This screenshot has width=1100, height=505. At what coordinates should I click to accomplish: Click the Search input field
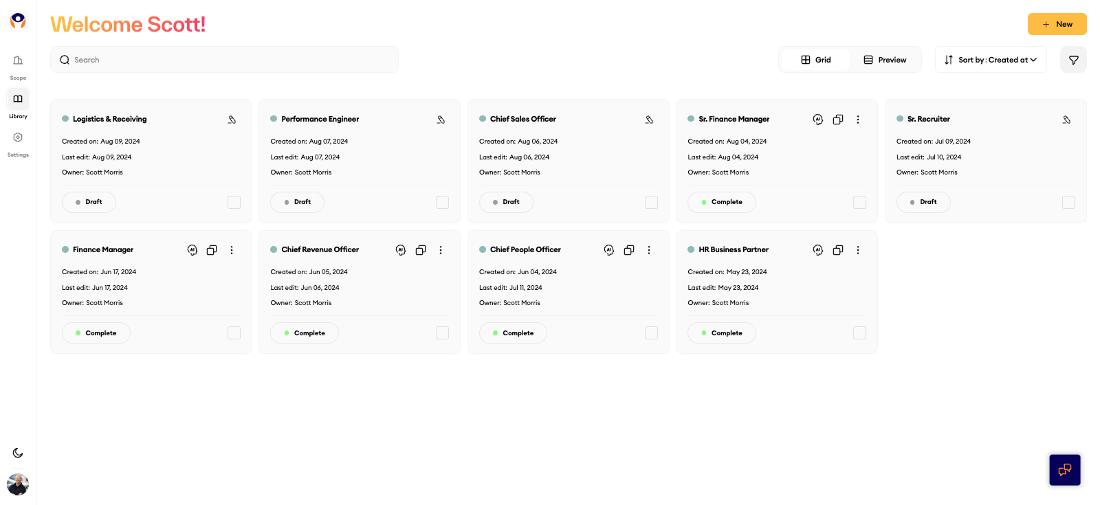pos(224,60)
